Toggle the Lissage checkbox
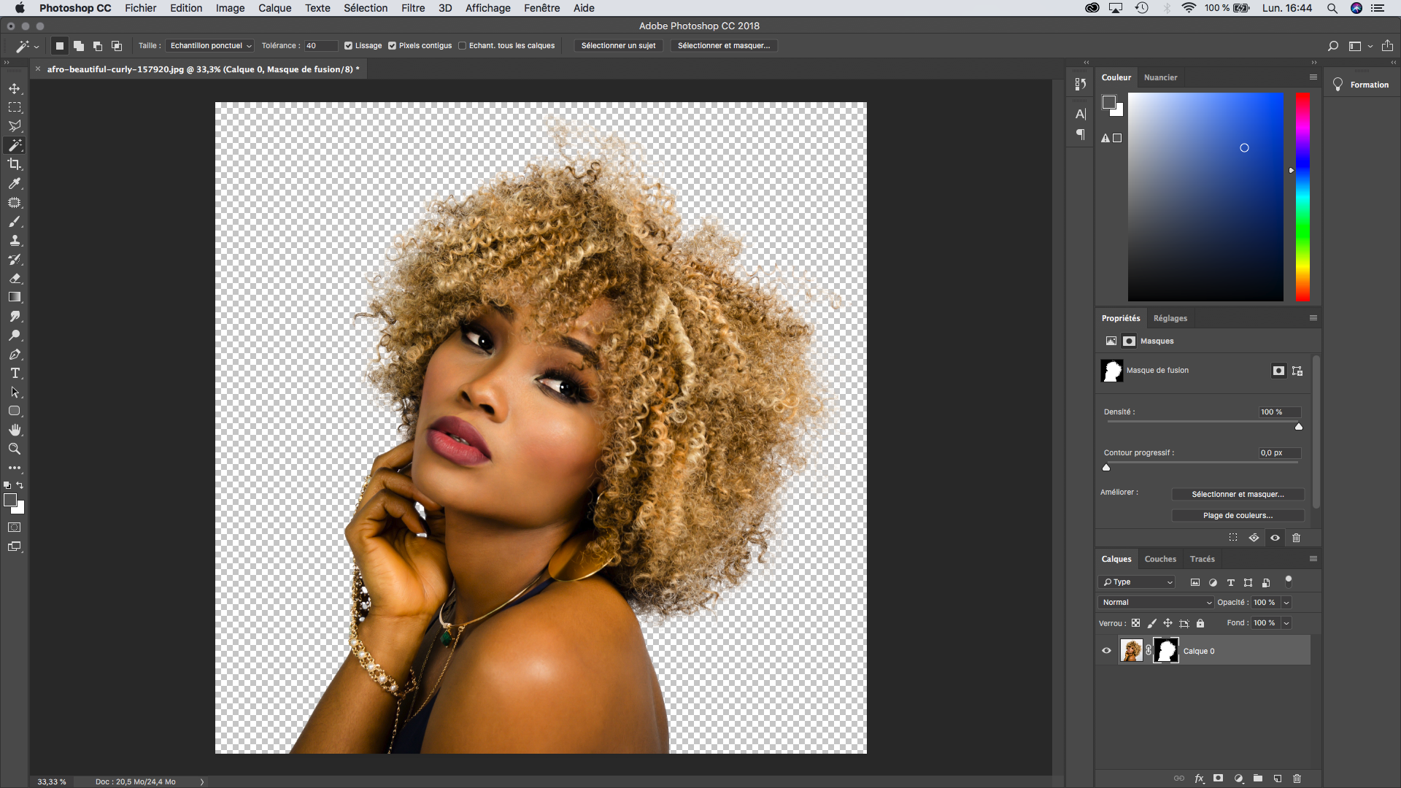 point(349,45)
